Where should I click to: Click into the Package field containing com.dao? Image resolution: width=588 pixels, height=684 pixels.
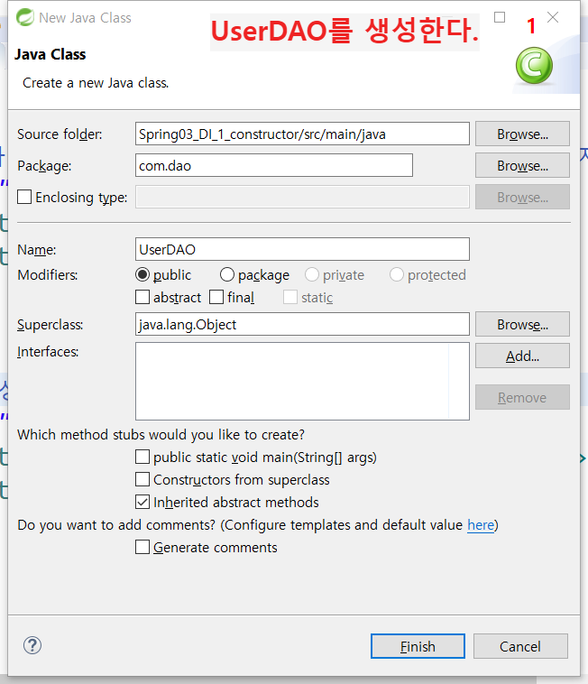click(x=274, y=165)
